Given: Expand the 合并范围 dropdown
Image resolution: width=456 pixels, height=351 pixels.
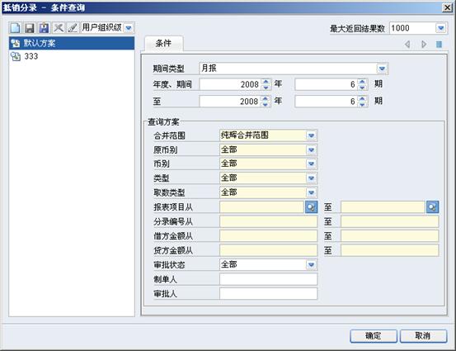Looking at the screenshot, I should coord(311,135).
